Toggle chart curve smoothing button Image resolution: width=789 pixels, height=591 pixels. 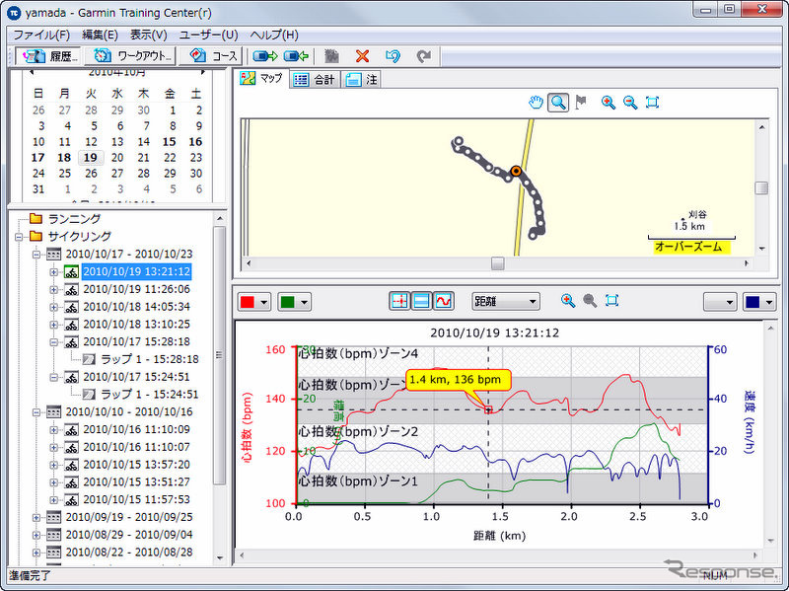coord(443,301)
